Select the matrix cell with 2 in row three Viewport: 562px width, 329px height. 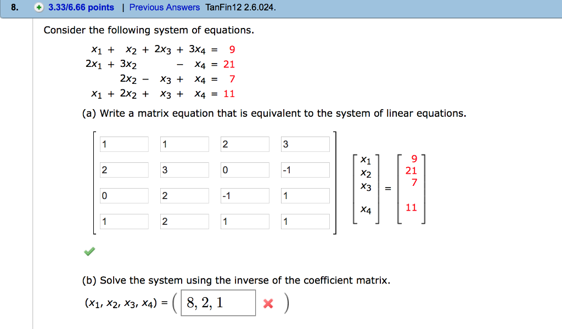(184, 195)
